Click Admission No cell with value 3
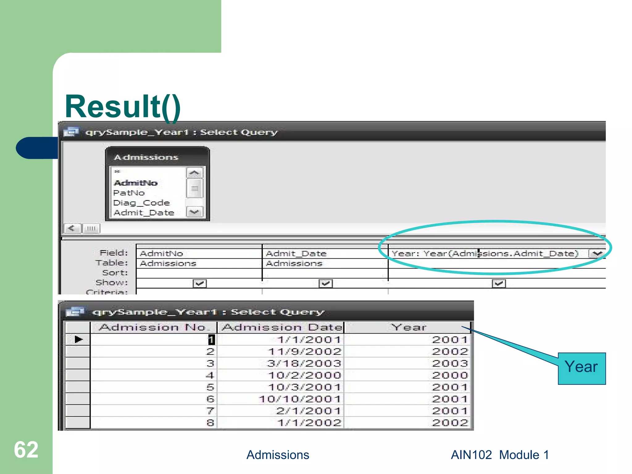The width and height of the screenshot is (632, 474). (153, 363)
